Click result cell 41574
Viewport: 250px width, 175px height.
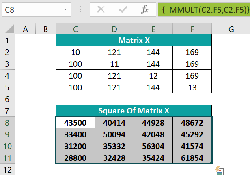coord(192,146)
